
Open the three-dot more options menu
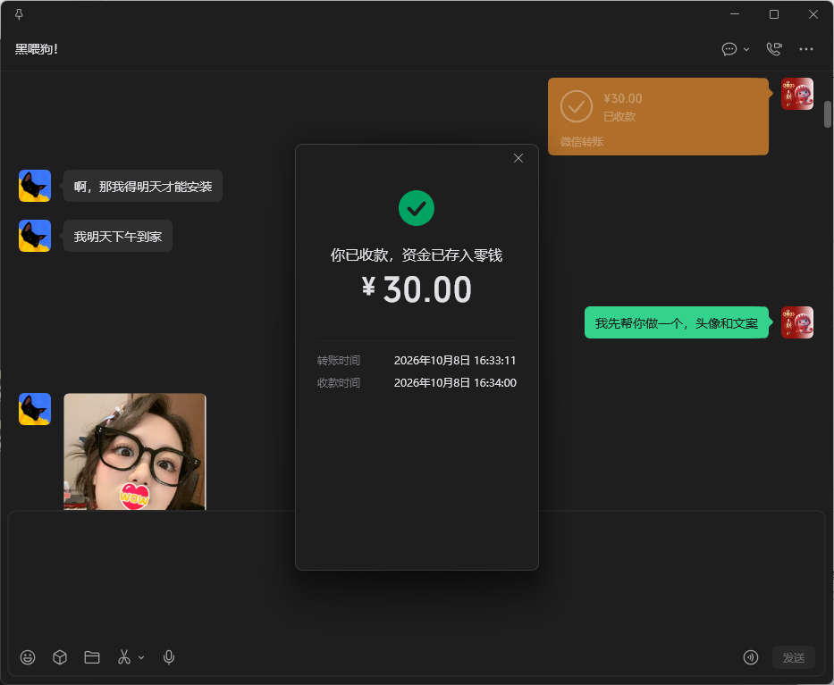[x=805, y=49]
